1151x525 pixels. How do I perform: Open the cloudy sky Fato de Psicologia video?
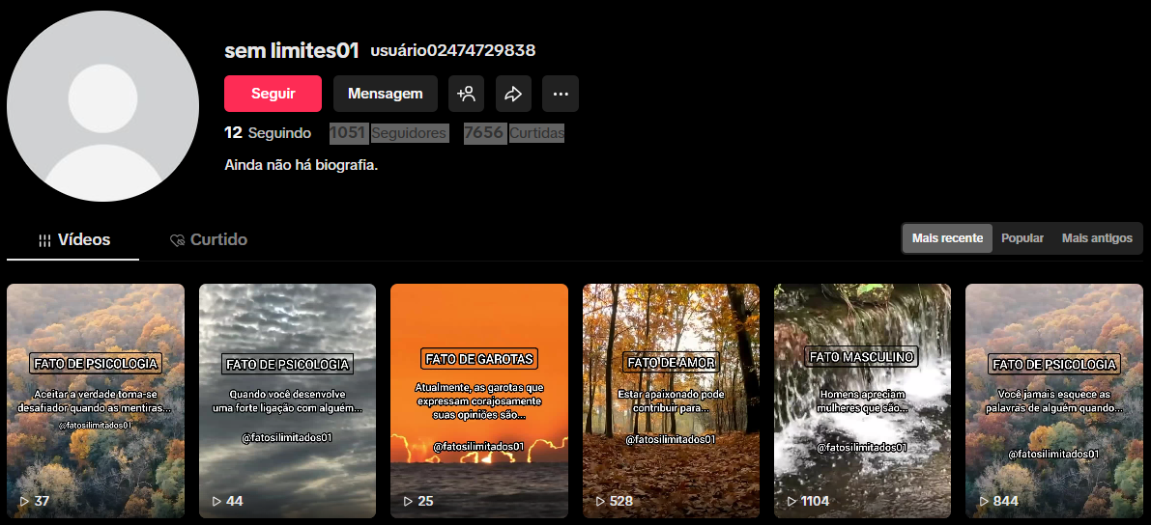(287, 401)
